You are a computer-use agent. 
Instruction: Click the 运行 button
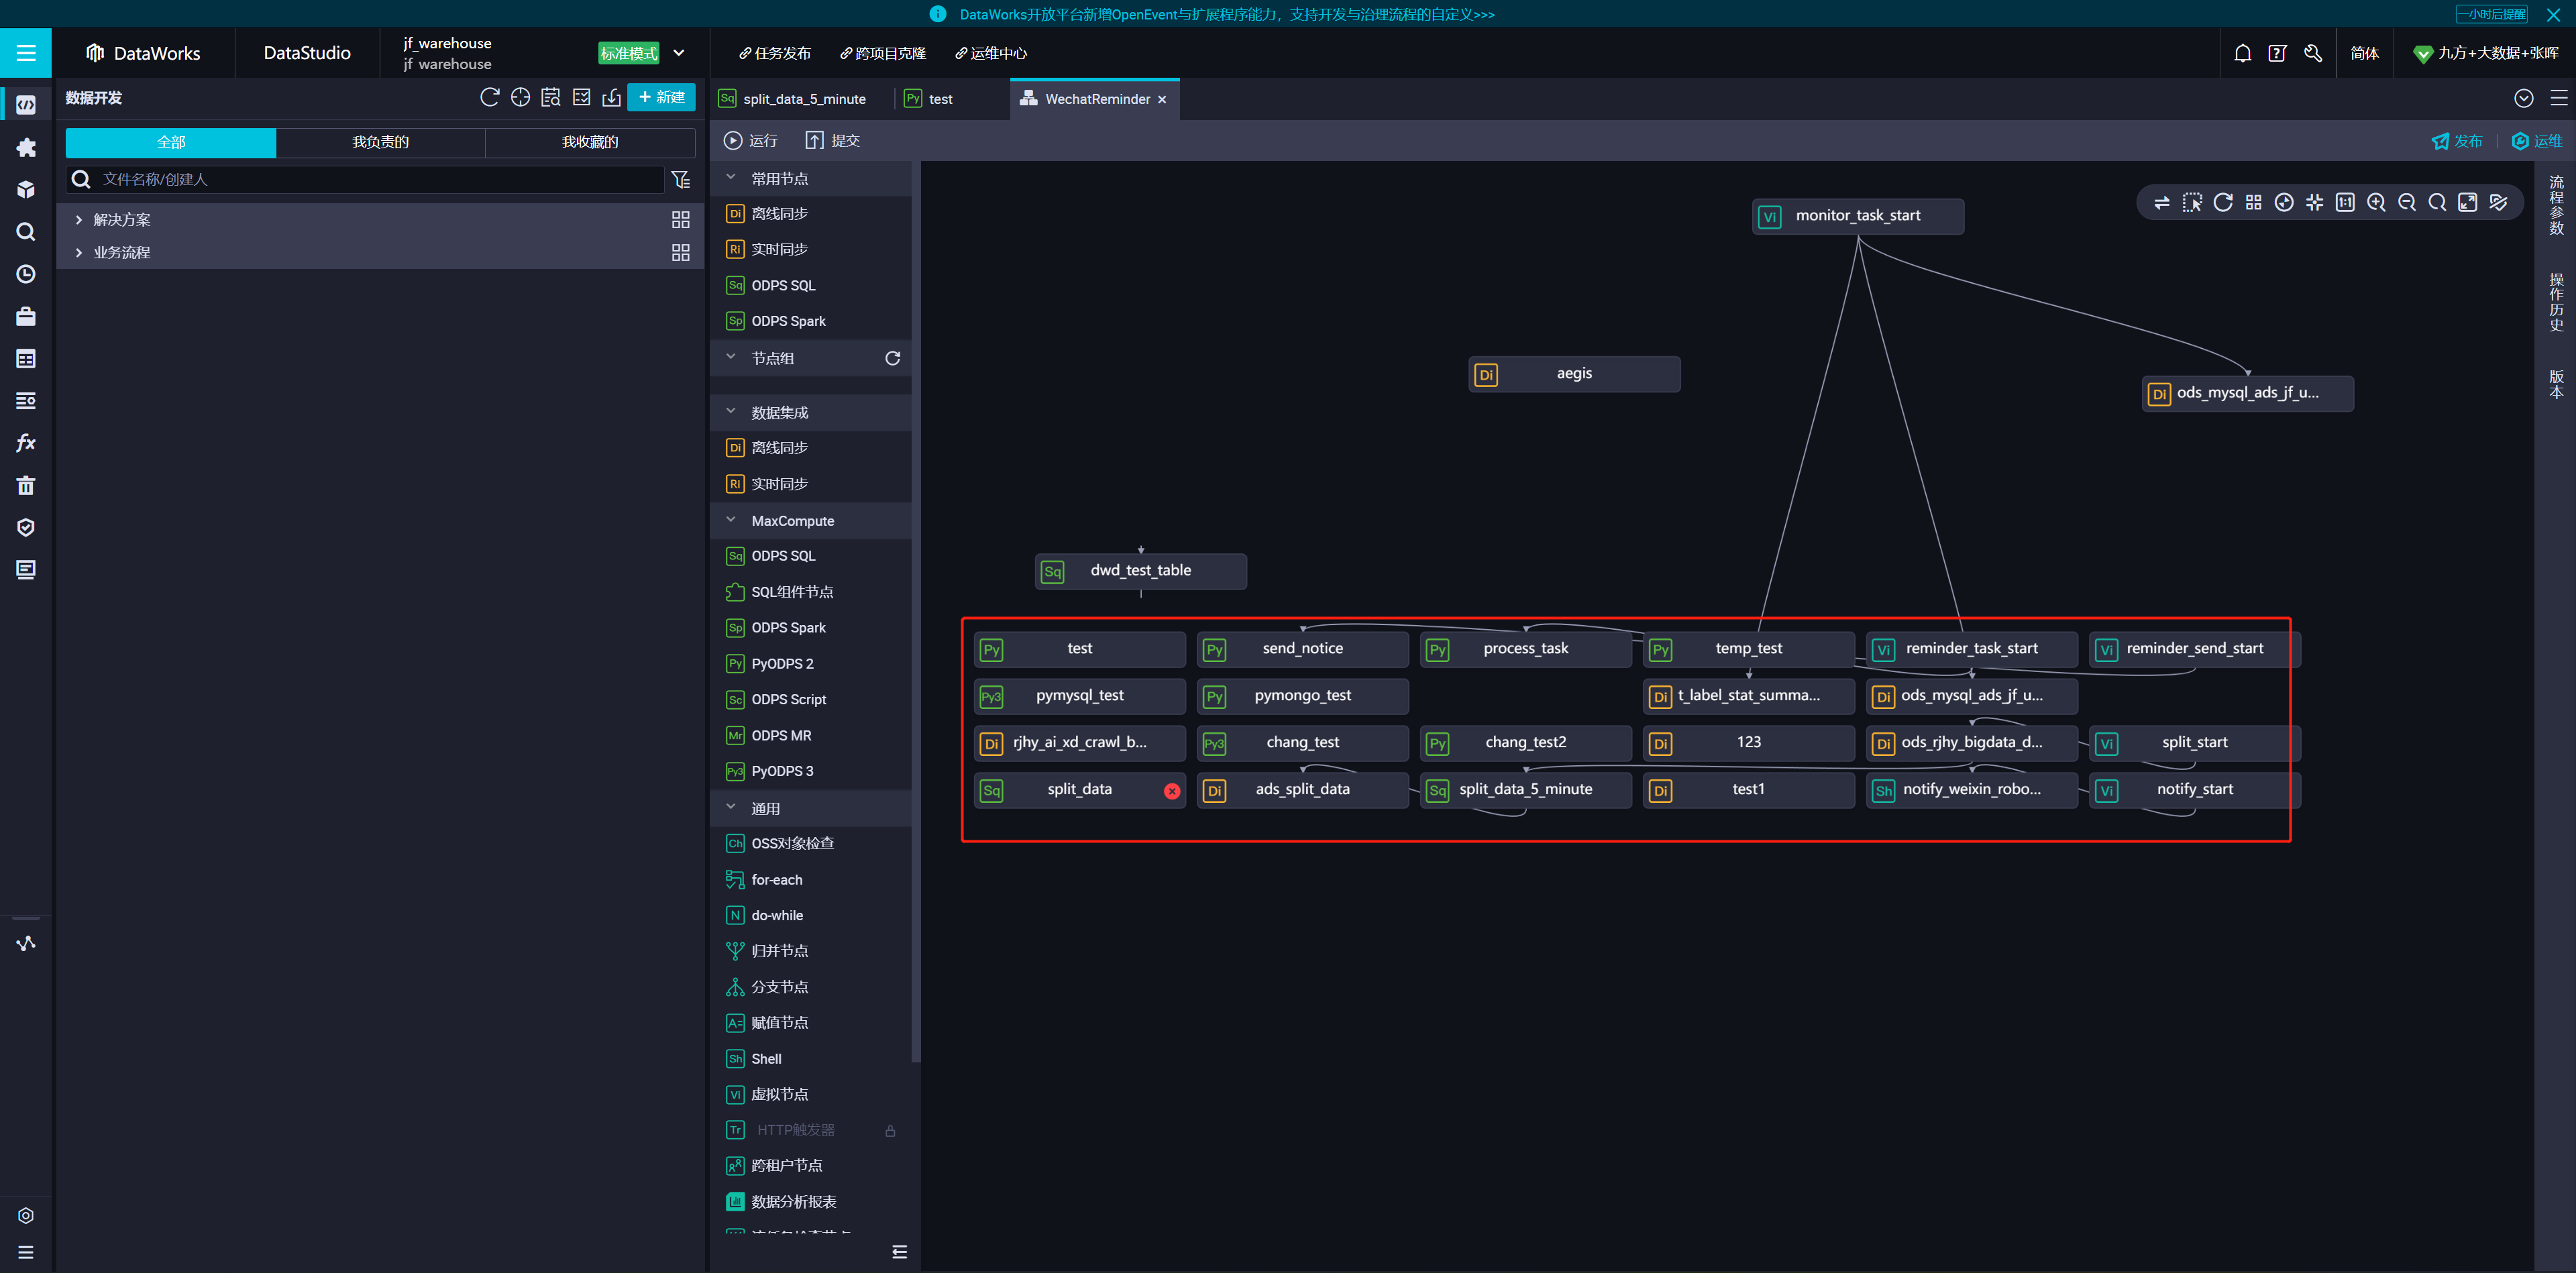pos(751,141)
